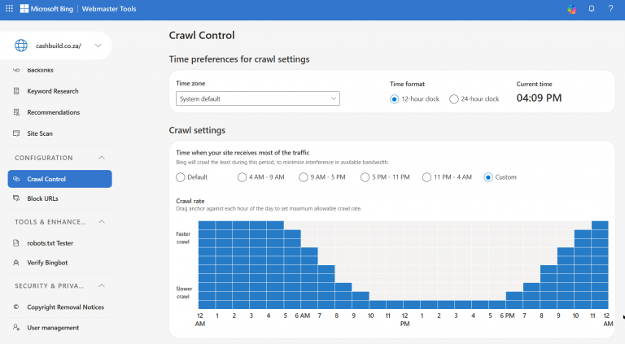
Task: Click the Webmaster Tools header title
Action: pyautogui.click(x=109, y=9)
